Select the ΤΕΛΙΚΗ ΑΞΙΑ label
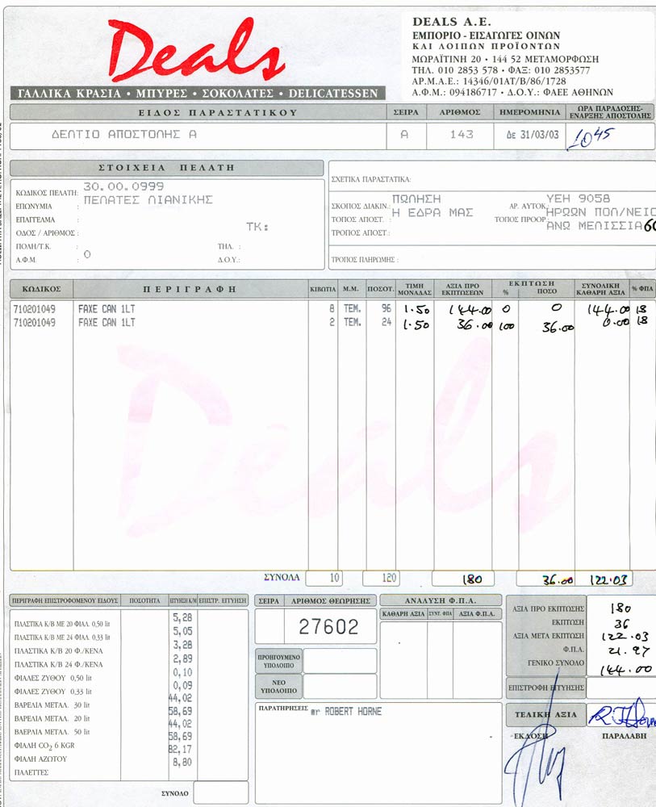This screenshot has height=807, width=656. pos(546,714)
